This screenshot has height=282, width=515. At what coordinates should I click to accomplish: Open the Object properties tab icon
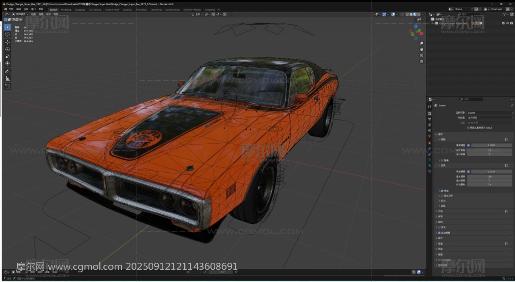(430, 143)
